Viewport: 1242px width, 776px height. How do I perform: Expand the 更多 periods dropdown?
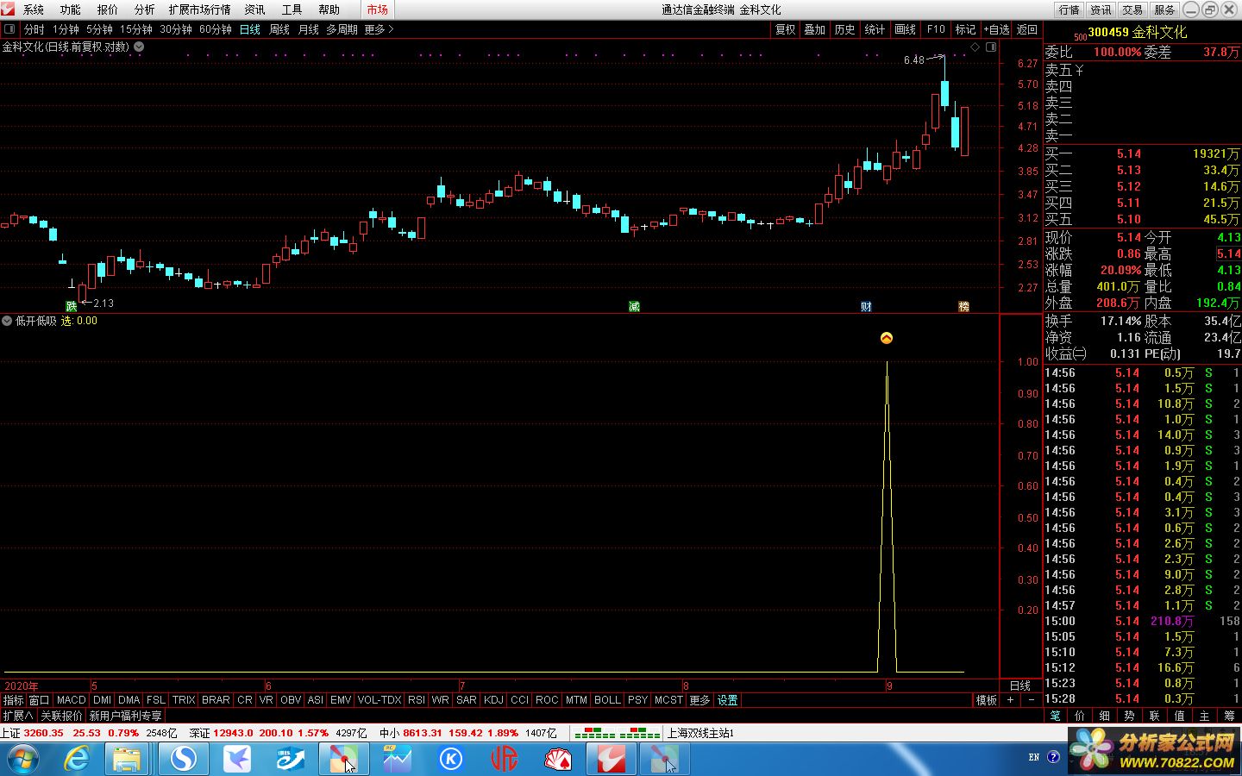coord(379,29)
